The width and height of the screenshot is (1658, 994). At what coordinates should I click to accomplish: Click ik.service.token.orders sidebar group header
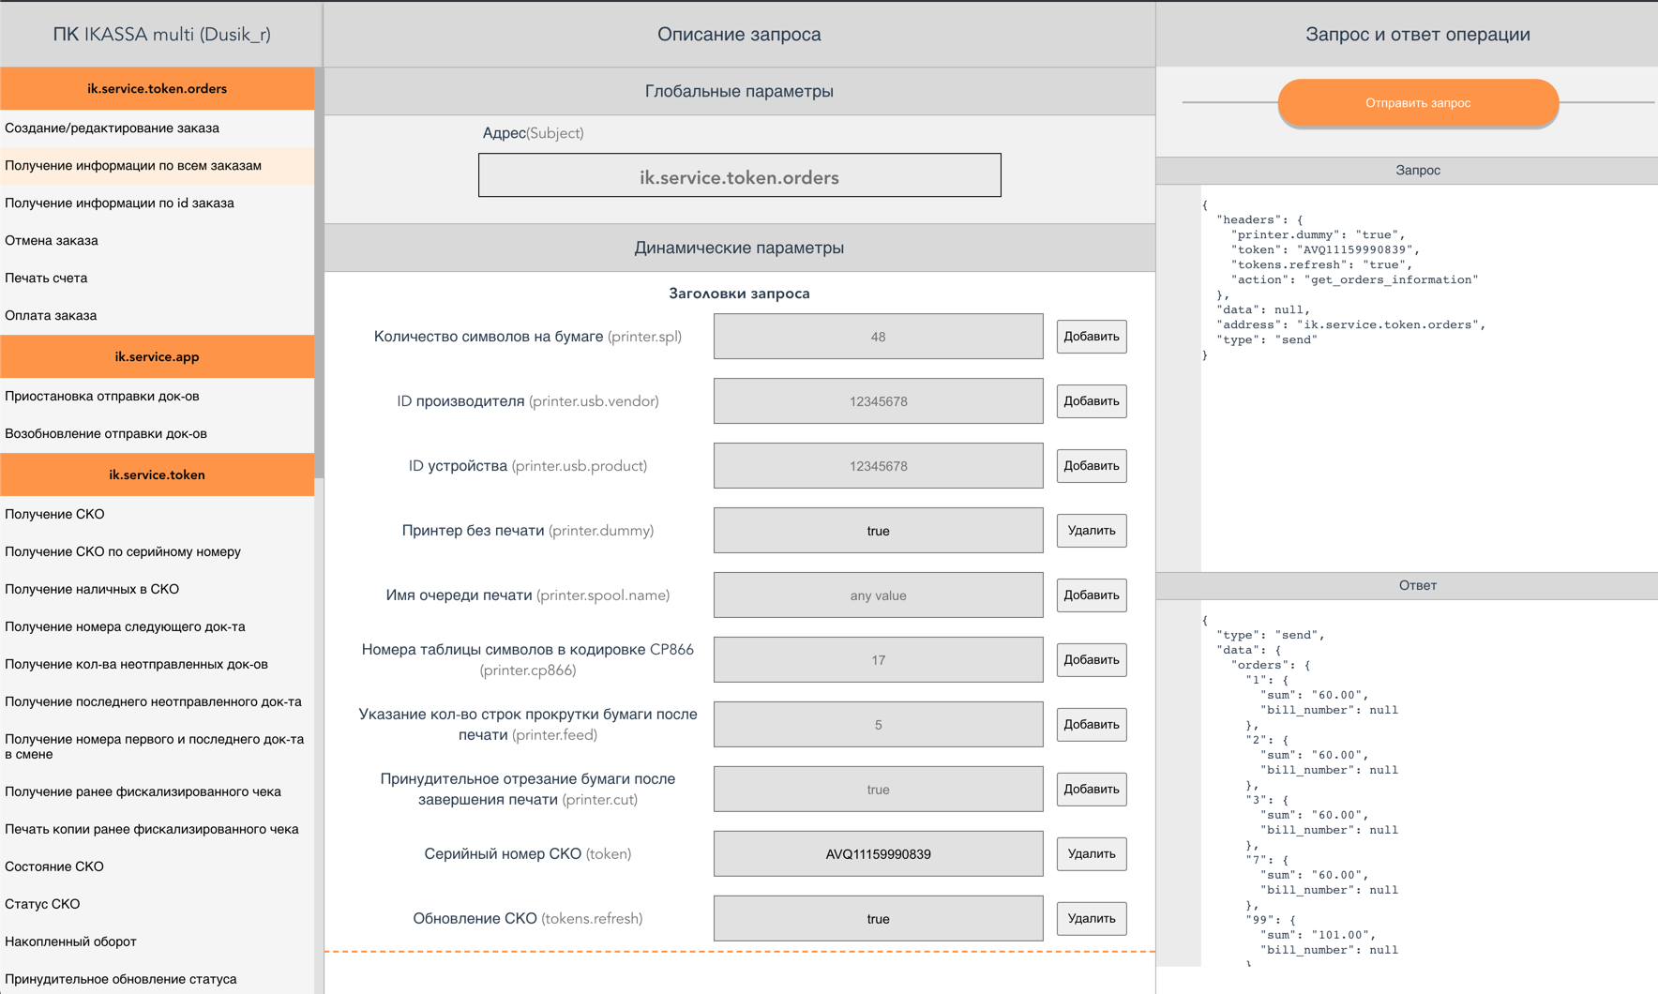click(x=157, y=89)
